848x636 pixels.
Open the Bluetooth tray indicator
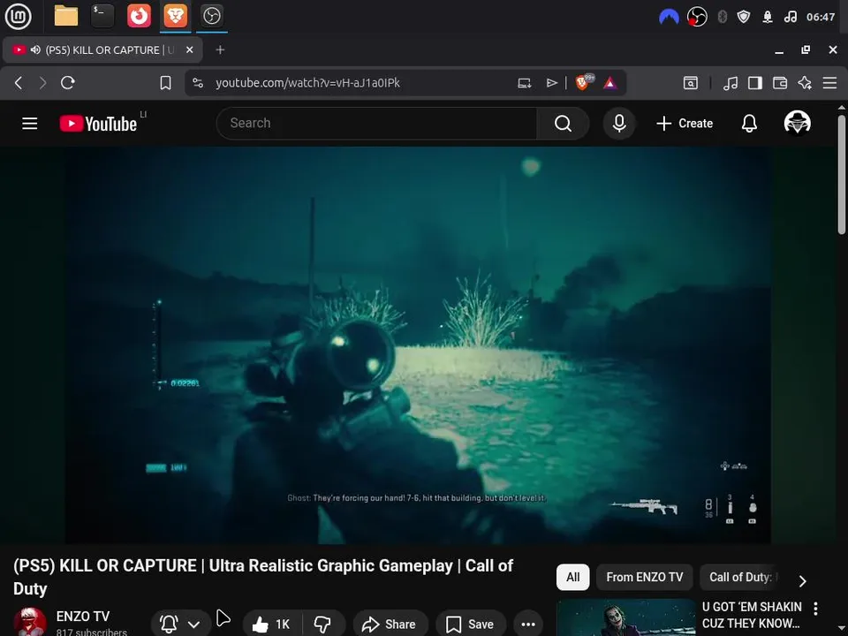click(722, 17)
